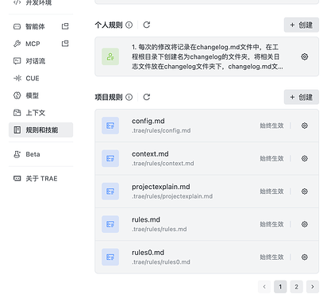Open the 智能体 settings section
This screenshot has width=331, height=298.
click(x=40, y=26)
